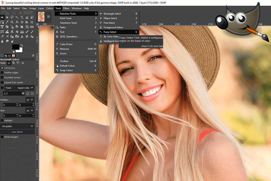Tick the Fixed aspect ratio checkbox

point(2,88)
